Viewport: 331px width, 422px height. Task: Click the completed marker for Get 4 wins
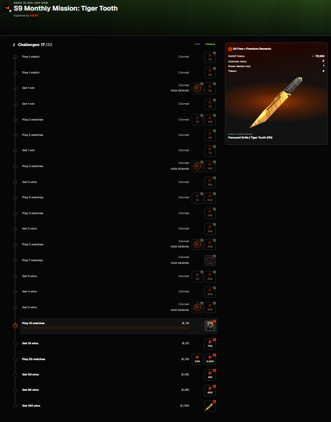15,292
